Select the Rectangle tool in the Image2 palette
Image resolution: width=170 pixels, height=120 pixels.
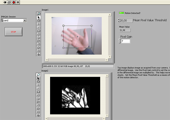[38, 92]
